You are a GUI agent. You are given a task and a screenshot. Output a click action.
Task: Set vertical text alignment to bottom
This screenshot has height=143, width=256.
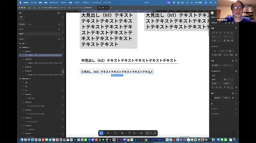coord(232,87)
